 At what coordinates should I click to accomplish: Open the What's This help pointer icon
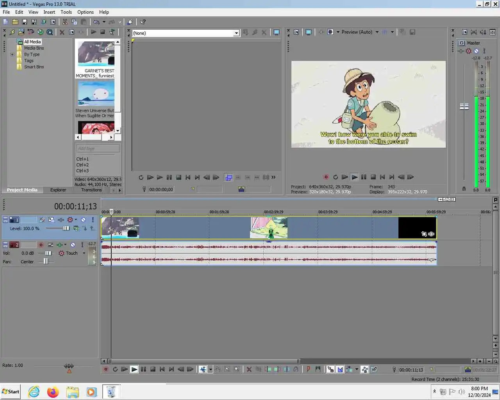point(143,22)
